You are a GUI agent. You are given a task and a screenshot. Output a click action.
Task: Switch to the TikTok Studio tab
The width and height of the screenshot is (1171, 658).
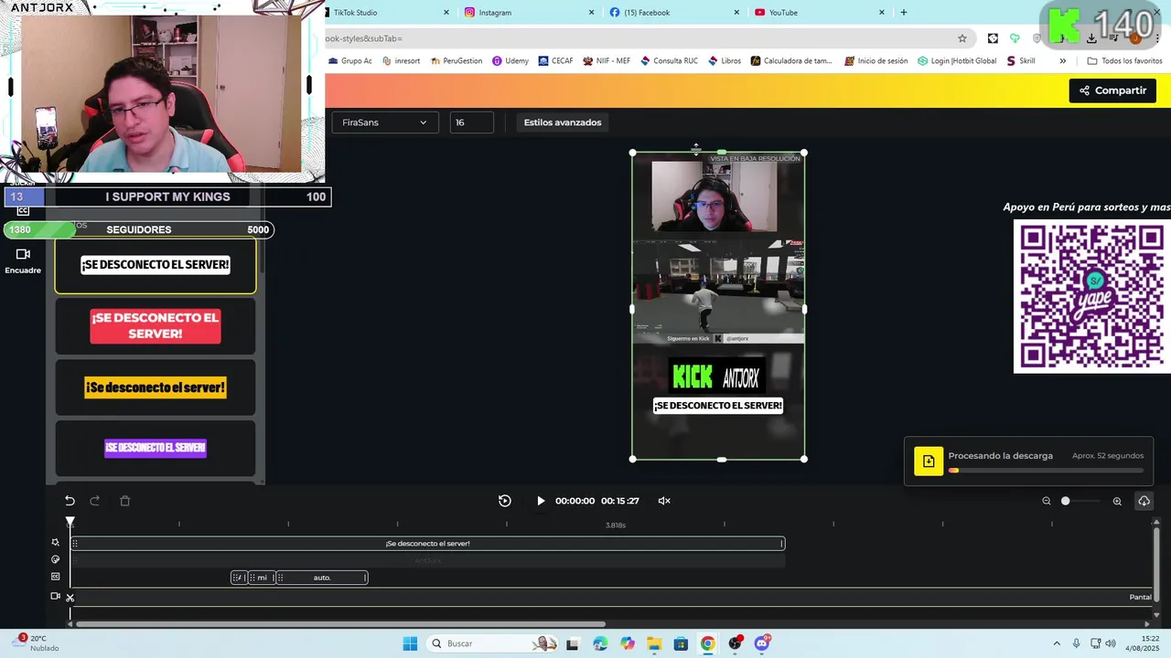(386, 13)
